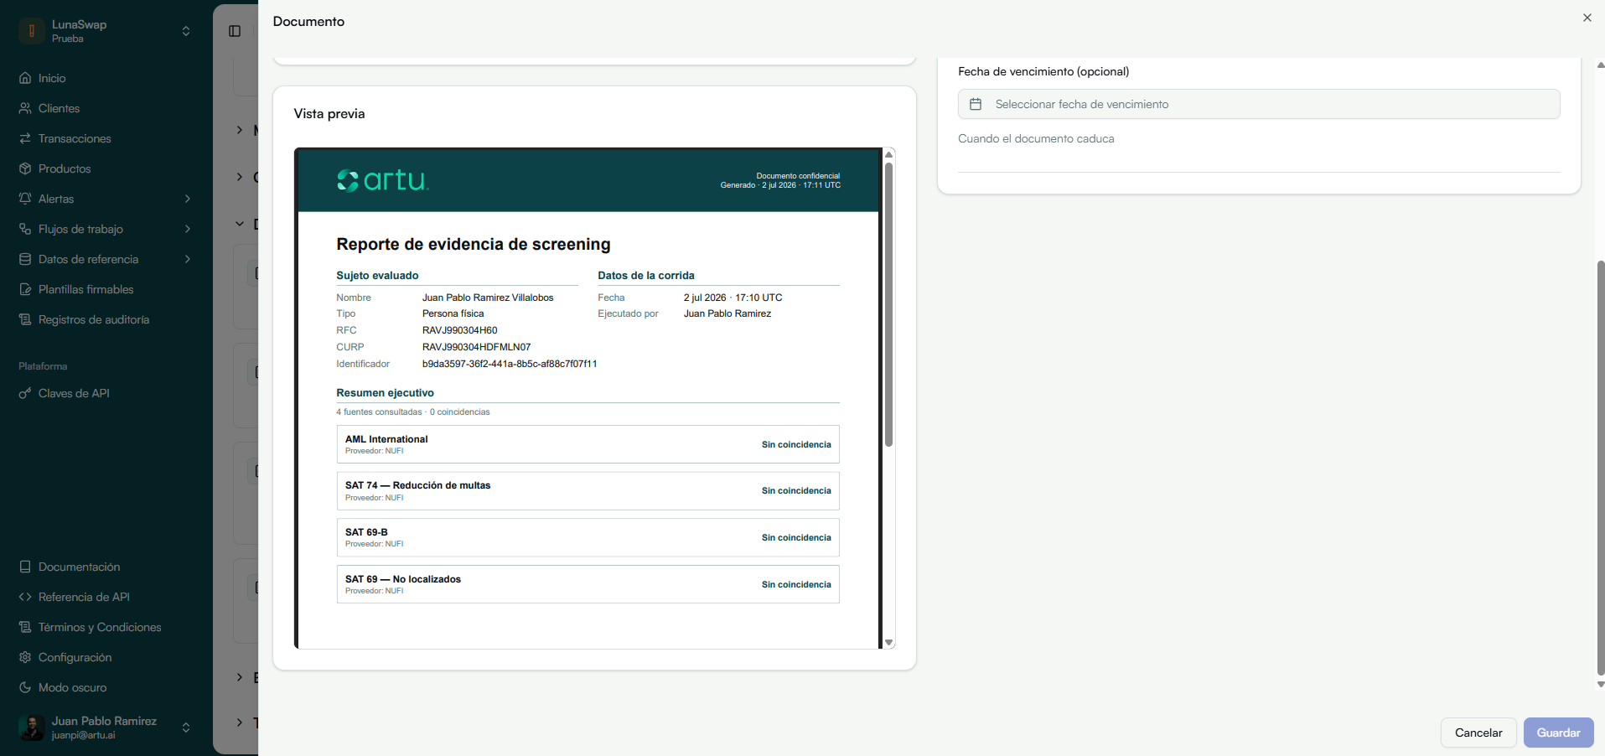Viewport: 1605px width, 756px height.
Task: Click preview scrollbar up arrow
Action: [x=888, y=154]
